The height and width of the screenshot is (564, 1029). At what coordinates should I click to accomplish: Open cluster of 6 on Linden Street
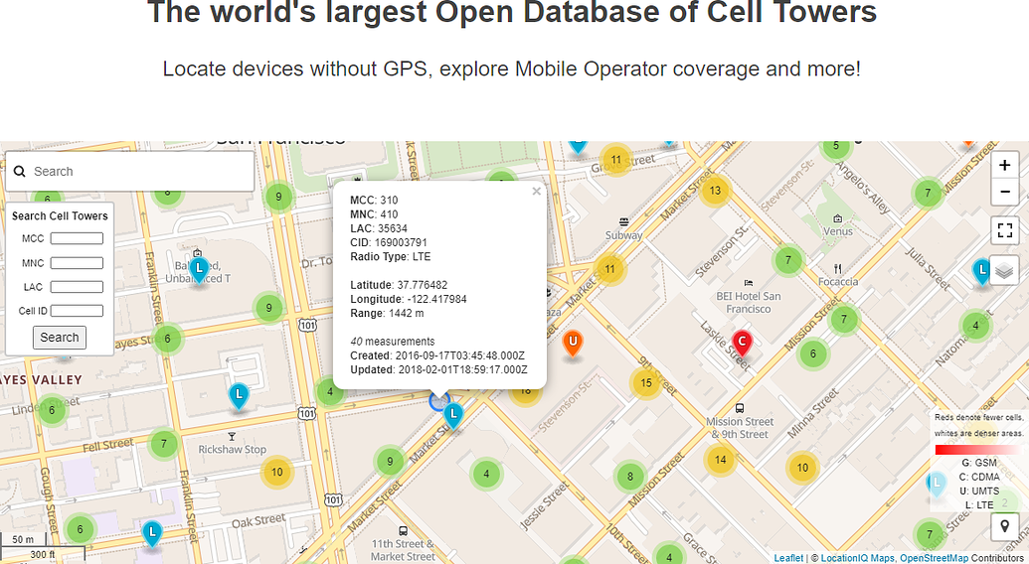(52, 411)
